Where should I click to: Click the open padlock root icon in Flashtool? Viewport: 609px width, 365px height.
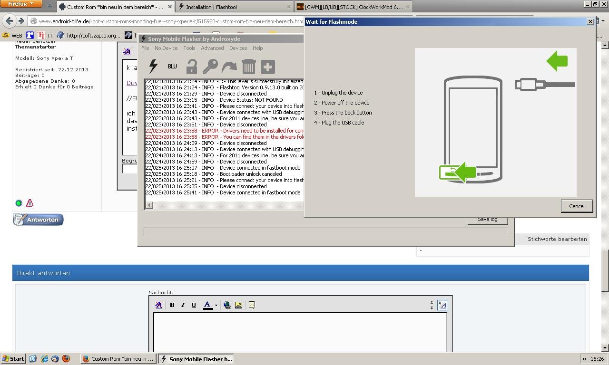191,67
